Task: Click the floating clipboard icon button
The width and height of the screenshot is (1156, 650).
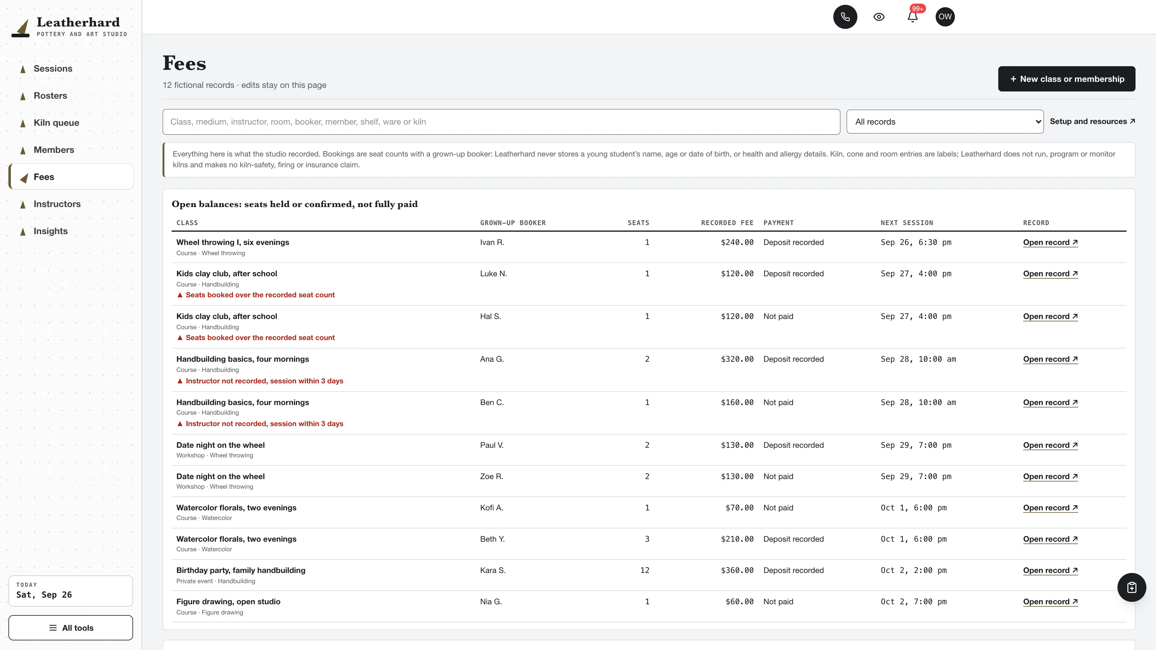Action: [x=1131, y=587]
